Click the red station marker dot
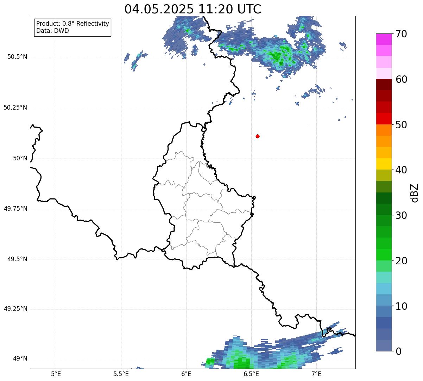 [x=258, y=136]
